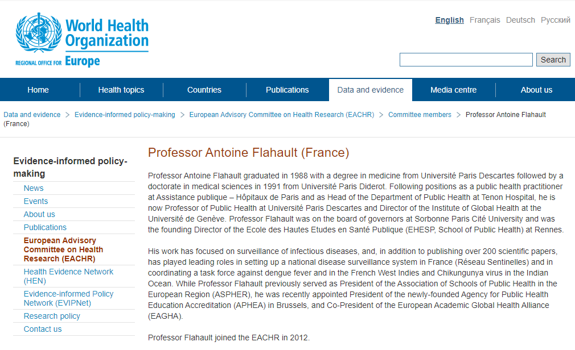This screenshot has width=575, height=350.
Task: Open Events in the sidebar
Action: [35, 201]
